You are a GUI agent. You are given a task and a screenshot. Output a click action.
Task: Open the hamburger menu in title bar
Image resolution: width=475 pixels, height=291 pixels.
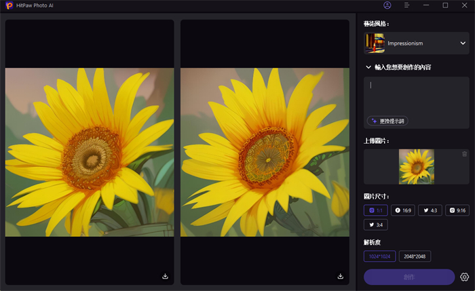pos(406,5)
